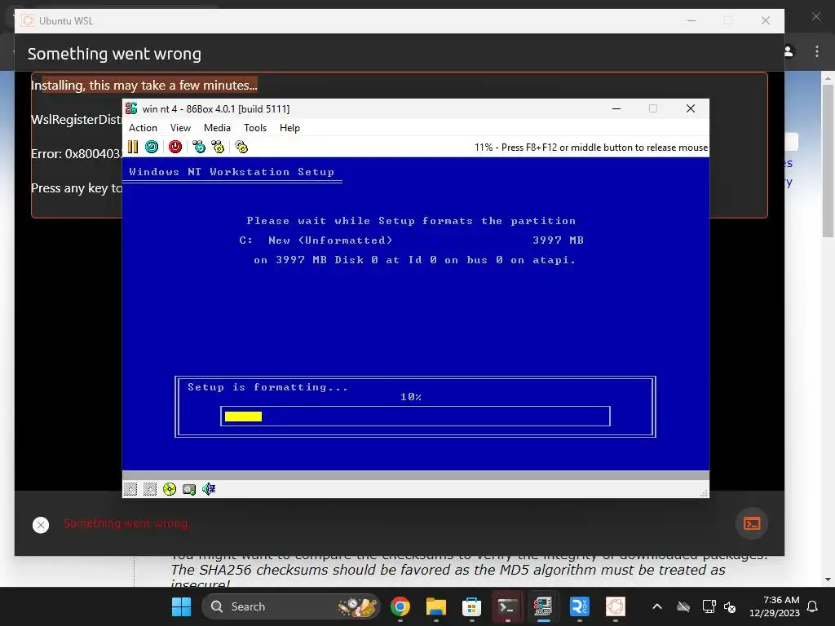Screen dimensions: 835x626
Task: Click 'Setup is formatting...' status text
Action: (x=267, y=387)
